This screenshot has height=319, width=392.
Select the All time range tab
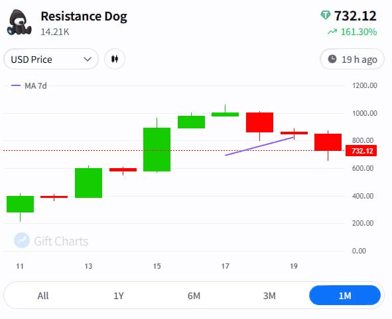(x=43, y=296)
